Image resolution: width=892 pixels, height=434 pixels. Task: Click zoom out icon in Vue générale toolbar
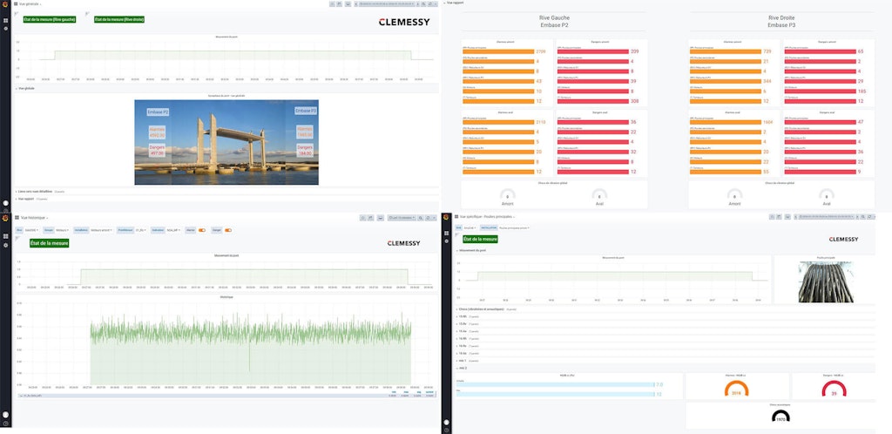click(x=422, y=3)
